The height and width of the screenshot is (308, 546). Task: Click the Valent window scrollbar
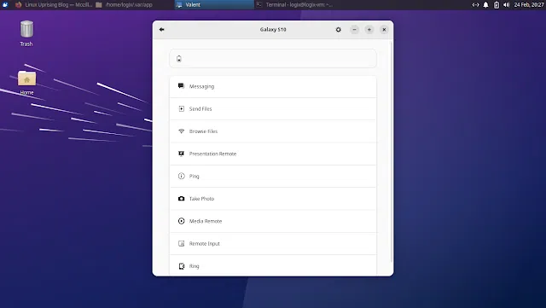tap(392, 152)
